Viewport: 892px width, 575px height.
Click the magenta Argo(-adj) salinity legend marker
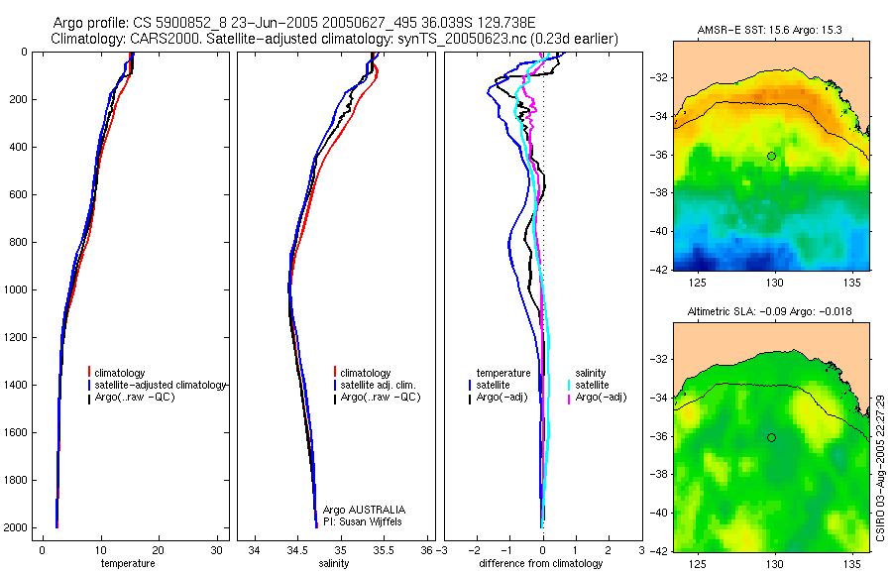569,398
